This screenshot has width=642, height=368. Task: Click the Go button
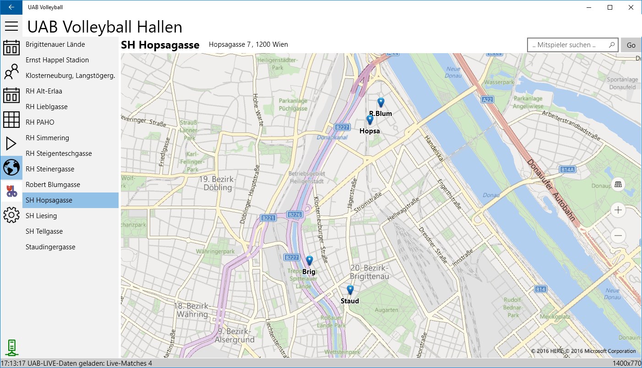(x=631, y=45)
